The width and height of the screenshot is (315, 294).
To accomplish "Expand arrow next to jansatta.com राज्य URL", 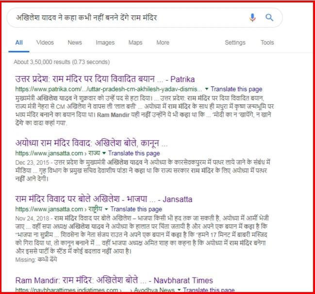I will click(x=104, y=153).
